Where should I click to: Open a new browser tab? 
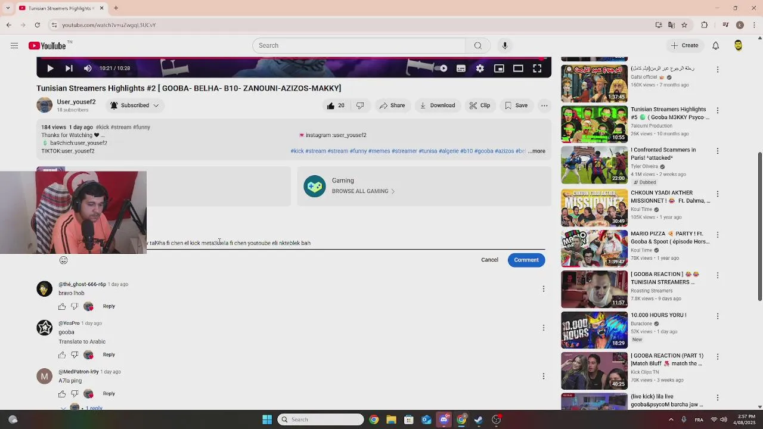coord(116,8)
